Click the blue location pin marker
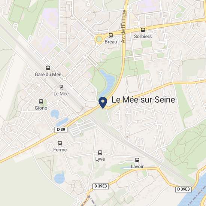This screenshot has width=206, height=206. (103, 103)
